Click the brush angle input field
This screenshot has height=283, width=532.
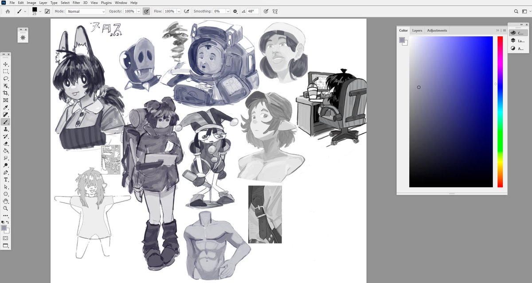coord(253,11)
